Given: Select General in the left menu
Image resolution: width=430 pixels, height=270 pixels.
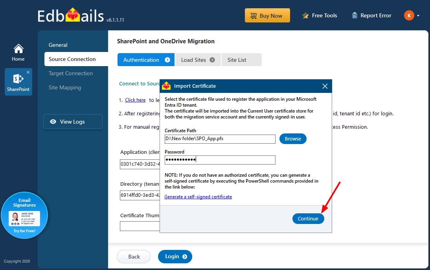Looking at the screenshot, I should [x=58, y=45].
